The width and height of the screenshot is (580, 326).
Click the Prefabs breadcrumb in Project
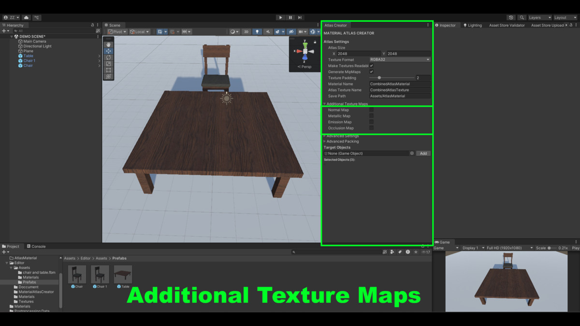[x=119, y=258]
